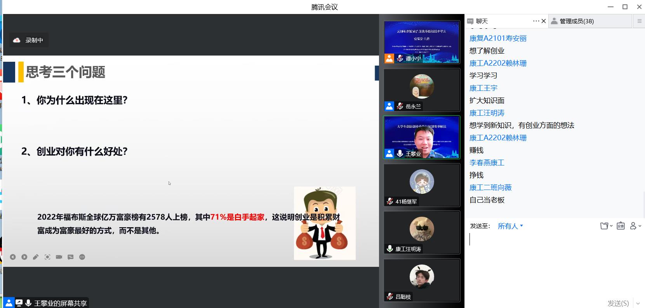Image resolution: width=645 pixels, height=308 pixels.
Task: Go to previous slide in presentation controls
Action: pos(13,257)
